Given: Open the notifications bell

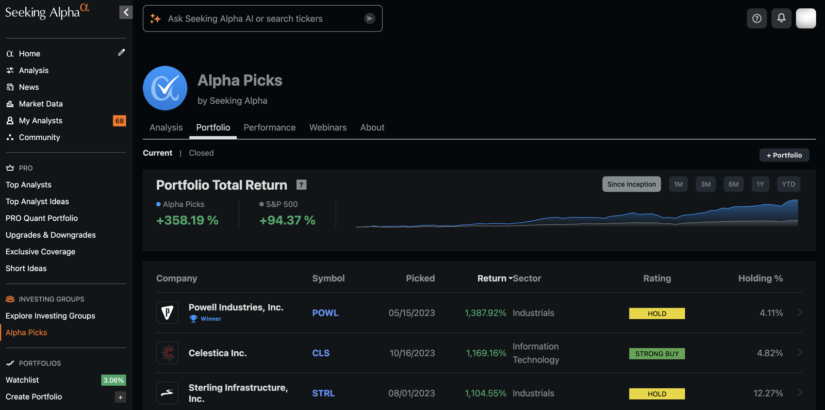Looking at the screenshot, I should coord(781,19).
